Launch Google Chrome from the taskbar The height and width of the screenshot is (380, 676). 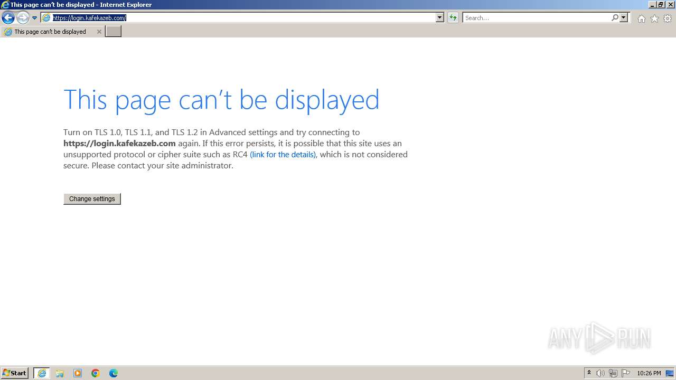pos(96,373)
